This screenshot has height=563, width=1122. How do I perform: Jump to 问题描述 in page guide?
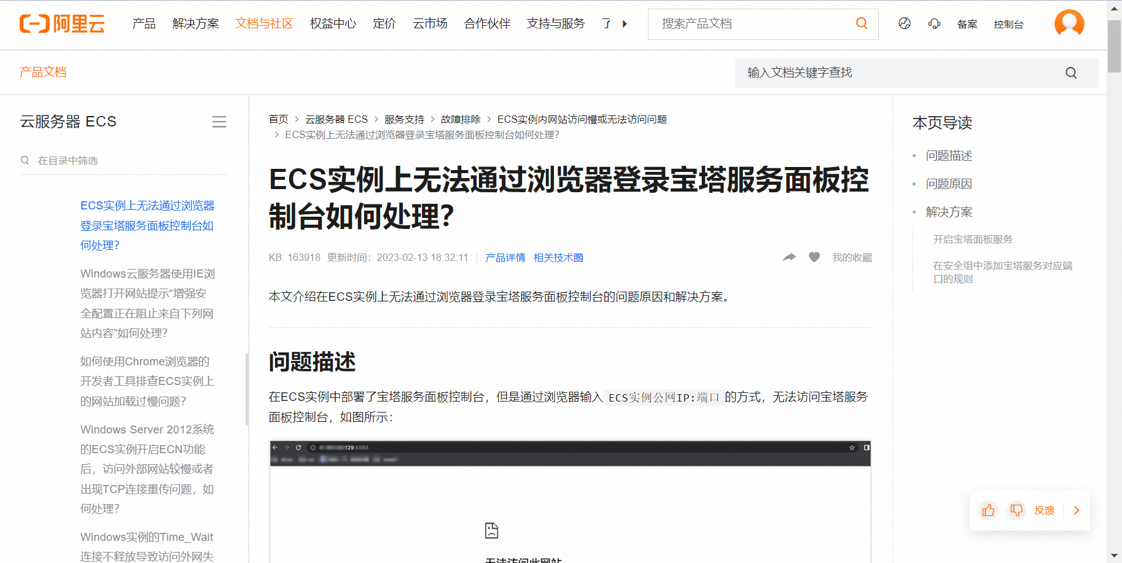pyautogui.click(x=949, y=156)
